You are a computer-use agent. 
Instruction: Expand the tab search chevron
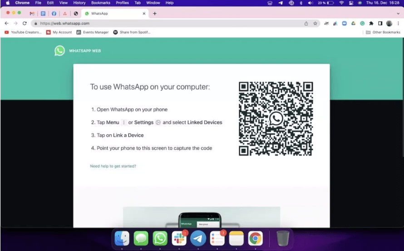pyautogui.click(x=398, y=14)
